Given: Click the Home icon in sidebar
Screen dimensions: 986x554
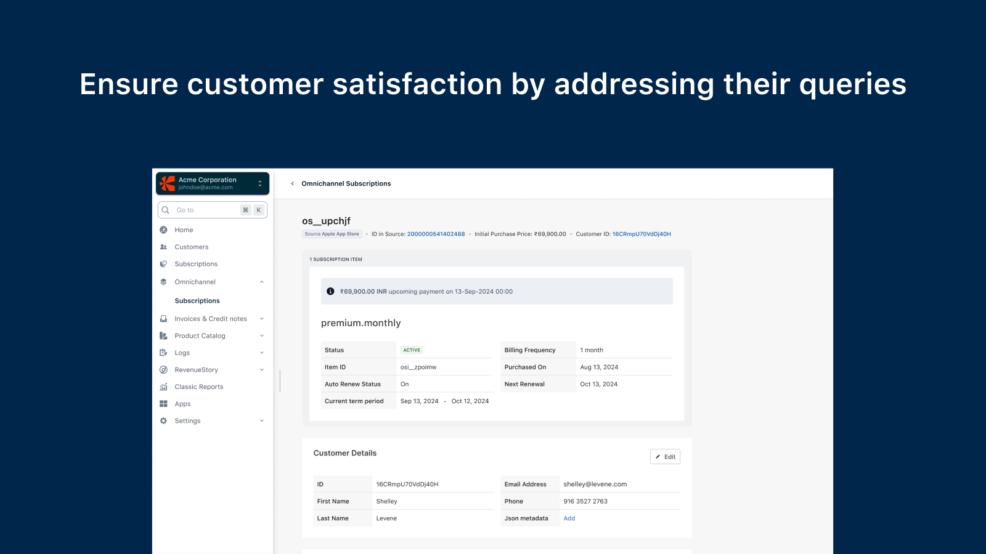Looking at the screenshot, I should tap(163, 230).
